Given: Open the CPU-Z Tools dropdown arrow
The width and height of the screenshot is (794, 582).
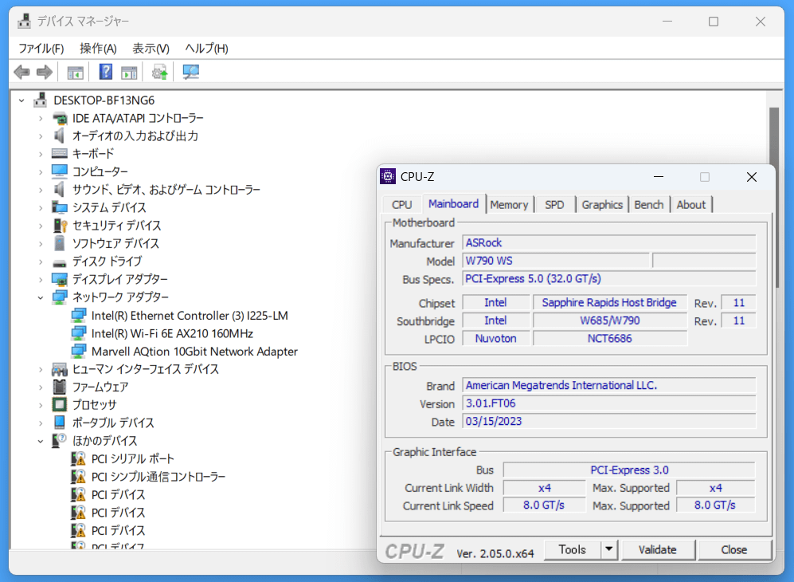Looking at the screenshot, I should 609,549.
